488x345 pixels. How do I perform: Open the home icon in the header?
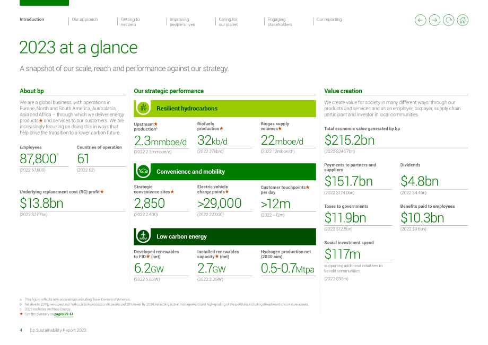(463, 20)
